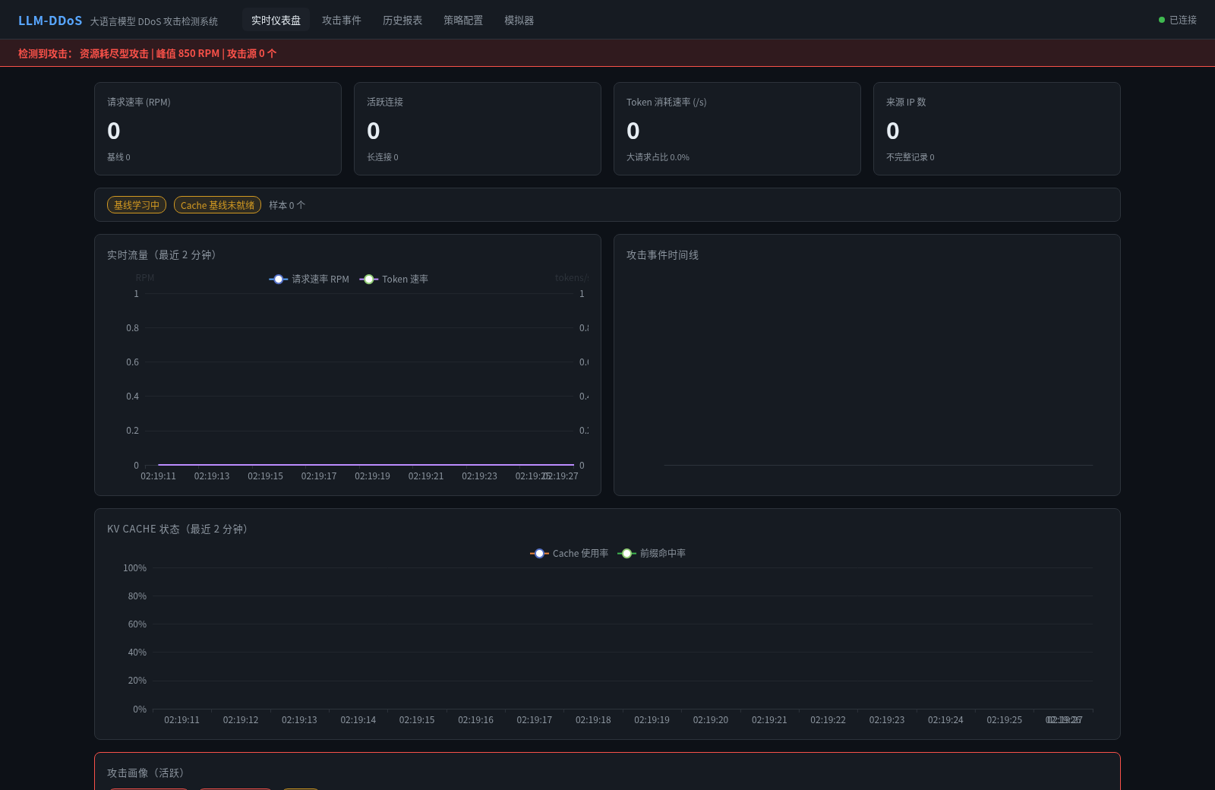
Task: Click the 长连接 0 label
Action: coord(383,157)
